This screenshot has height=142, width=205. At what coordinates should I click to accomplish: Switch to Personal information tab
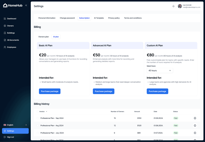tap(47, 18)
